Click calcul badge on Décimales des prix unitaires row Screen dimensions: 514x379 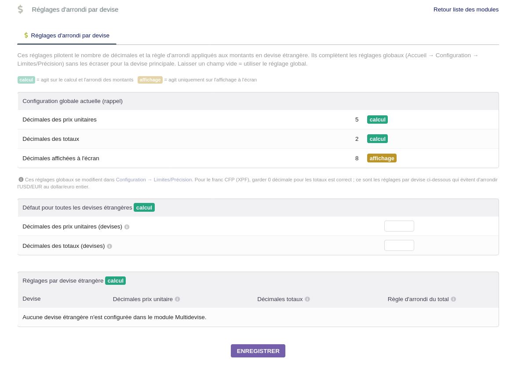tap(377, 119)
